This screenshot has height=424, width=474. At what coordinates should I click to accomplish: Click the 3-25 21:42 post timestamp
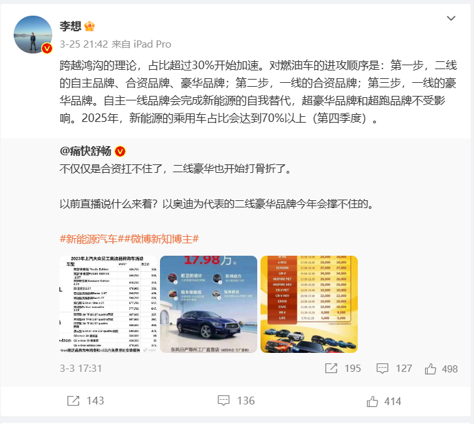click(x=84, y=44)
